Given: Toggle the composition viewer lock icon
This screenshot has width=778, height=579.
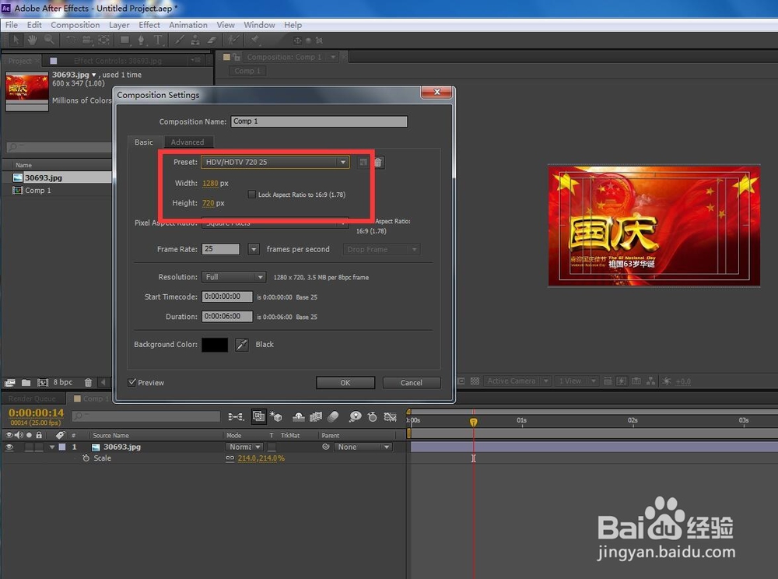Looking at the screenshot, I should click(x=237, y=57).
